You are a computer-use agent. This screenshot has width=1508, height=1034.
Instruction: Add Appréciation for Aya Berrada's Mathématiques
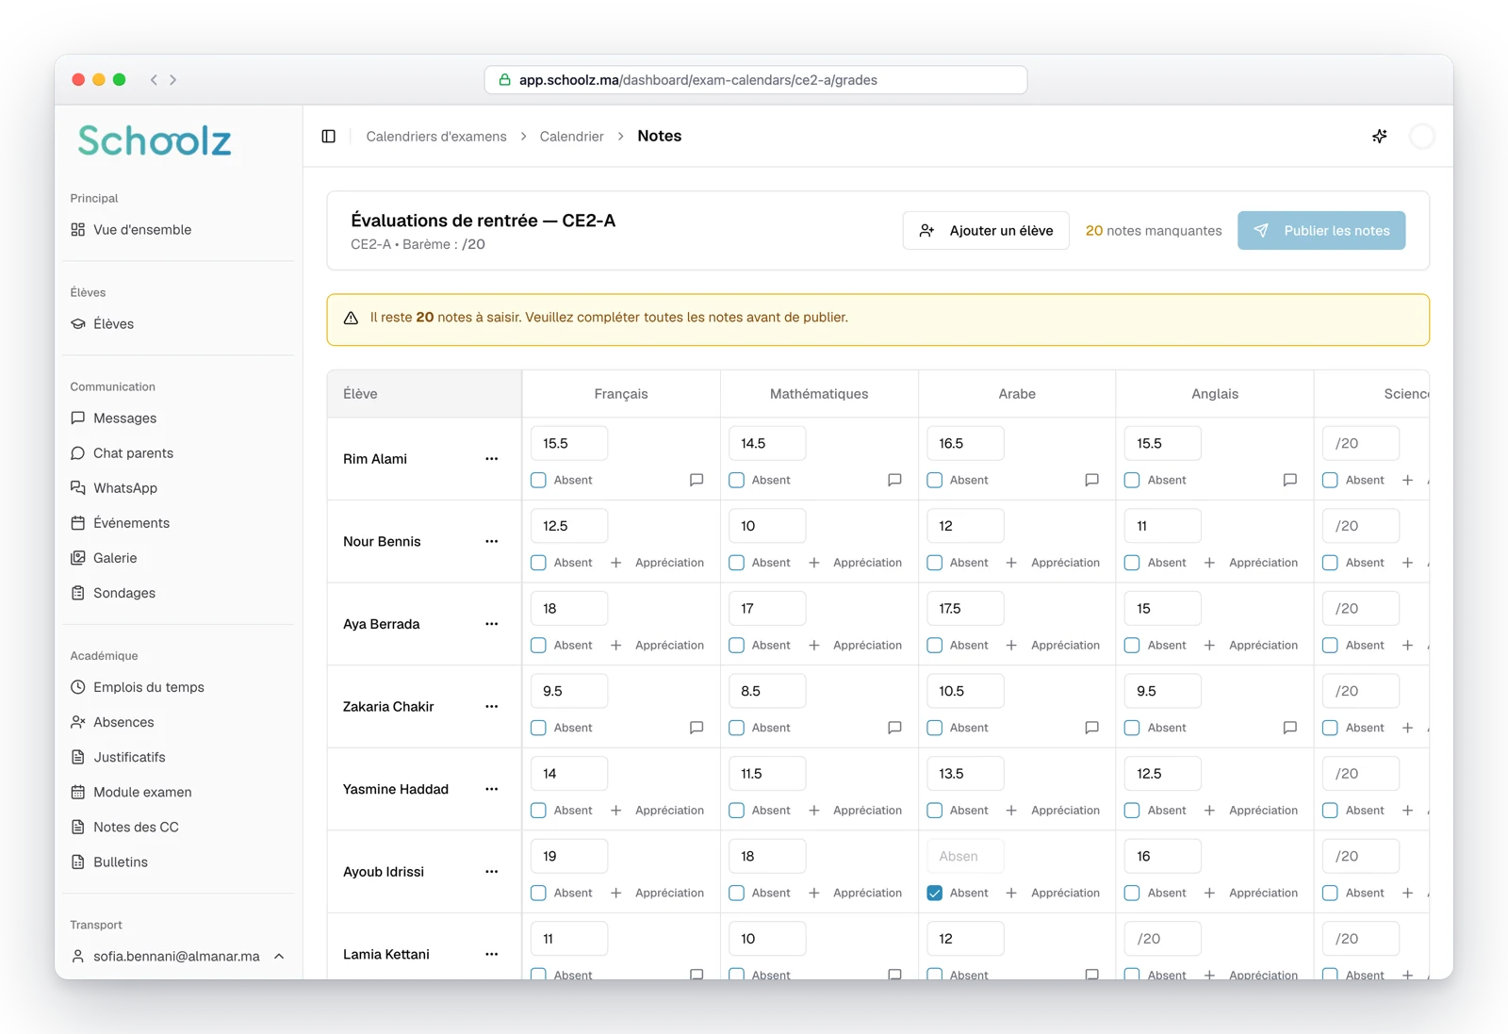click(x=856, y=646)
